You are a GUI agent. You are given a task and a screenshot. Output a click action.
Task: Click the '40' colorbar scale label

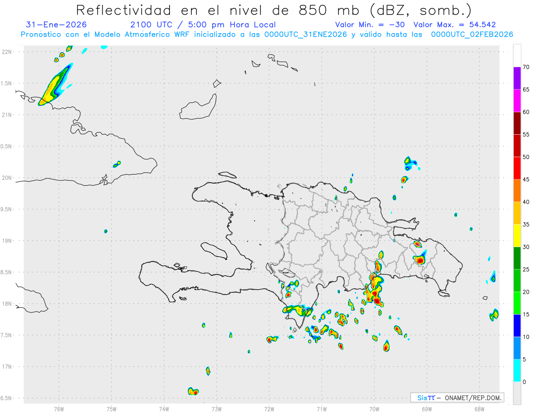point(526,202)
